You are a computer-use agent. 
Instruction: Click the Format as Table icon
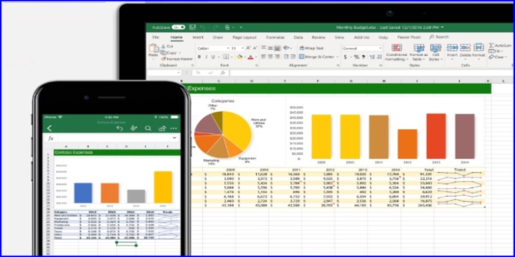click(419, 52)
